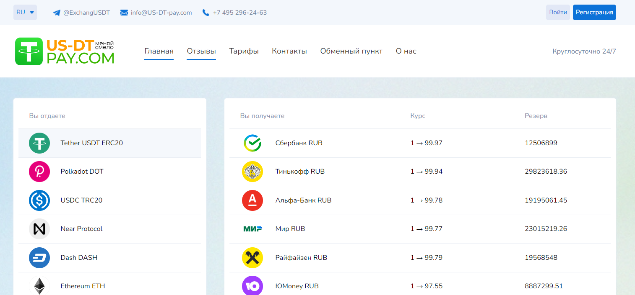Click the Альфа-Банк reserve 19195061.45

546,200
